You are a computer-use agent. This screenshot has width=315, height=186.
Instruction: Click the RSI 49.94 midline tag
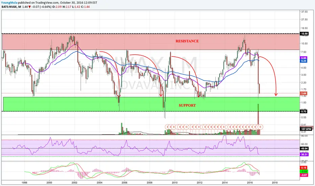pos(304,148)
